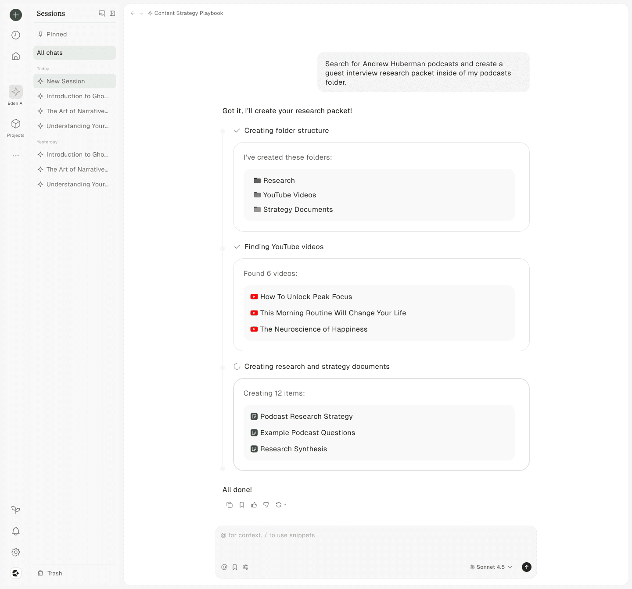632x589 pixels.
Task: Open the composer tuning sliders icon
Action: coord(245,567)
